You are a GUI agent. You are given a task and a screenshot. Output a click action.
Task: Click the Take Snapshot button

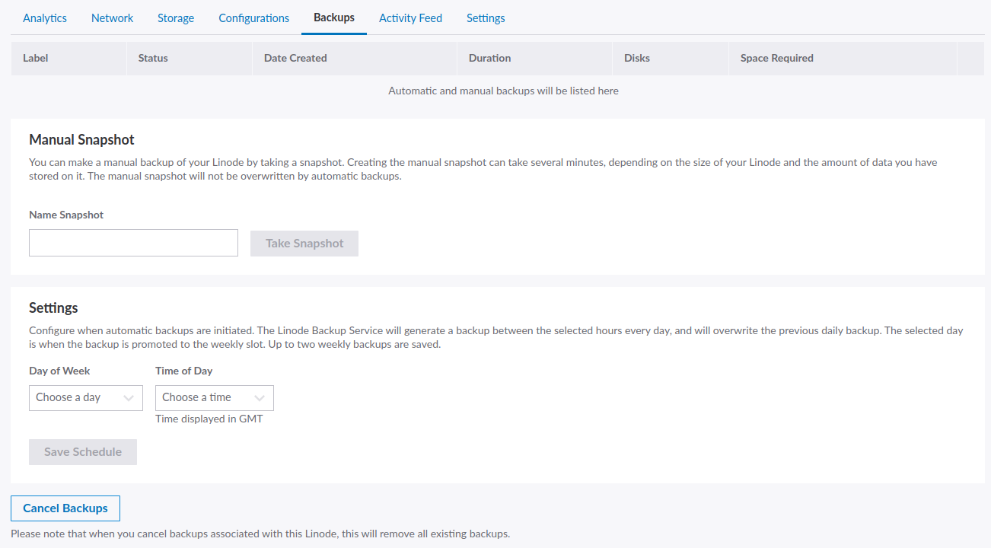pos(304,243)
